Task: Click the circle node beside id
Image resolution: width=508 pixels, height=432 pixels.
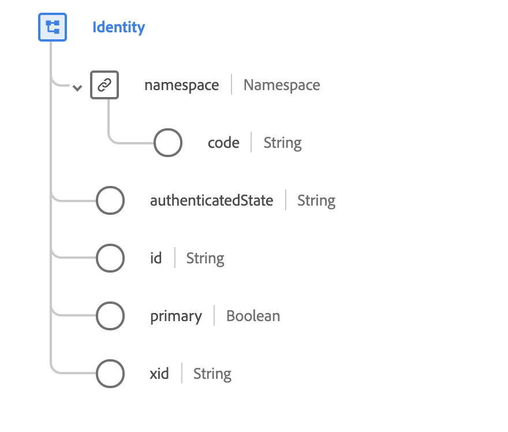Action: click(x=110, y=258)
